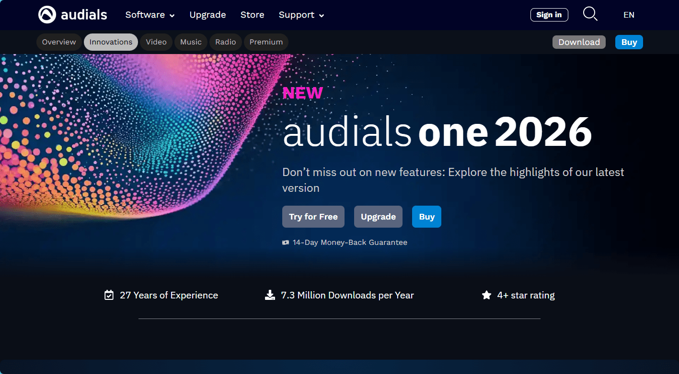Screen dimensions: 679x374
Task: Select the Premium tab
Action: (266, 42)
